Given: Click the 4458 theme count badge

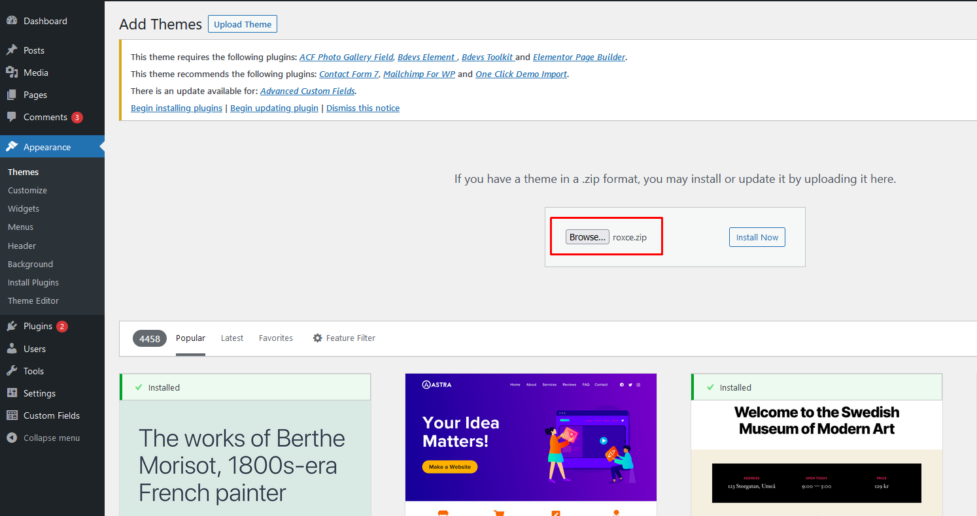Looking at the screenshot, I should point(150,338).
